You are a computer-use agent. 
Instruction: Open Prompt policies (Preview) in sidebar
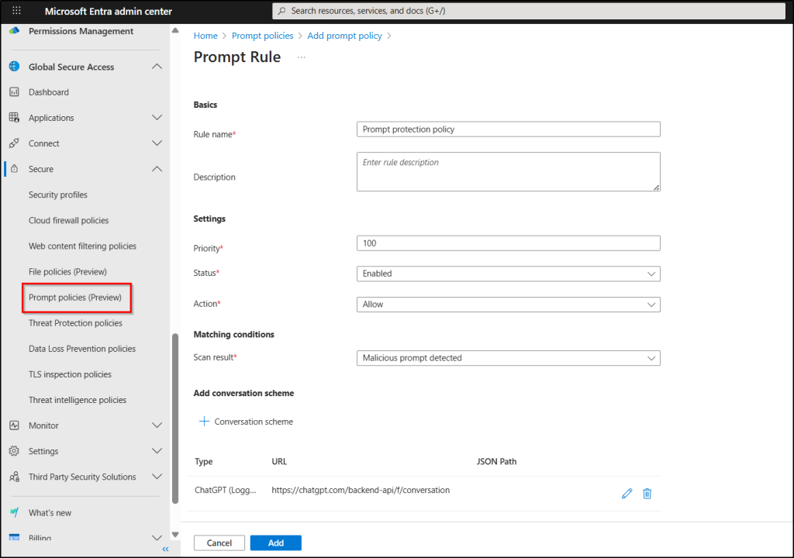click(x=75, y=298)
